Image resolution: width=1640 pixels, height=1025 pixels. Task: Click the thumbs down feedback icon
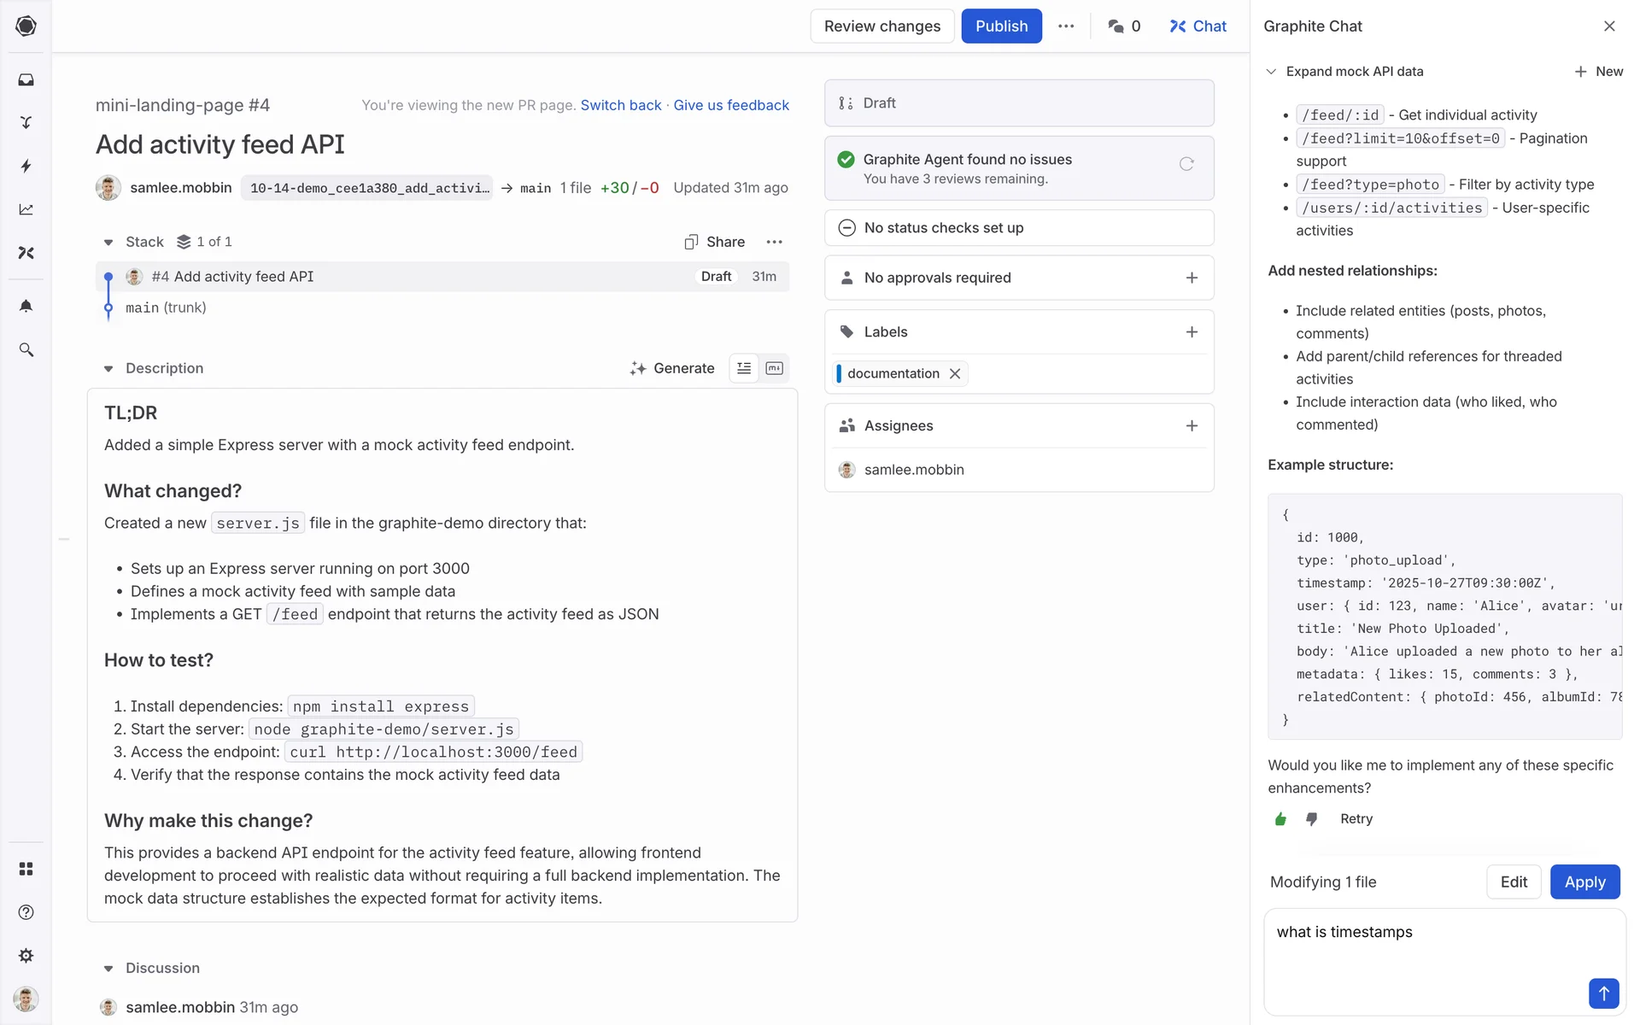(x=1312, y=819)
